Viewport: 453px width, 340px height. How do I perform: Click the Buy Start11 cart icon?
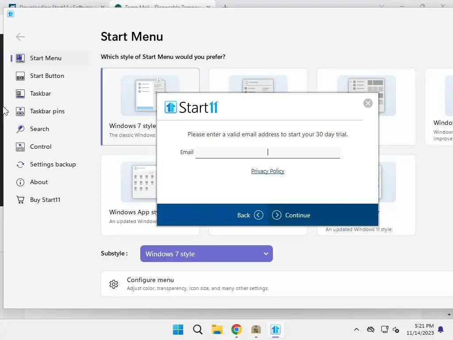[x=20, y=200]
